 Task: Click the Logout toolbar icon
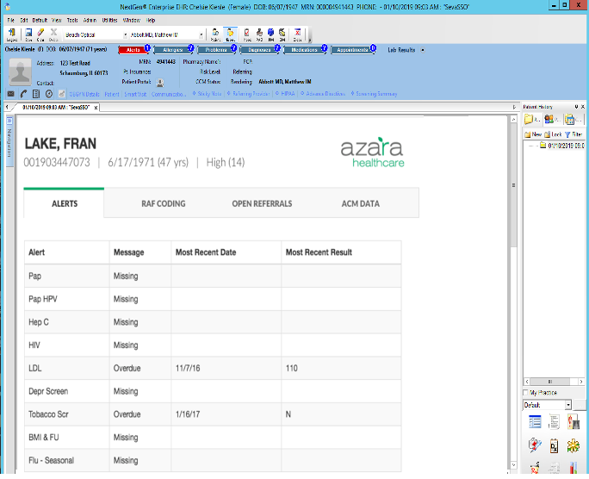12,34
